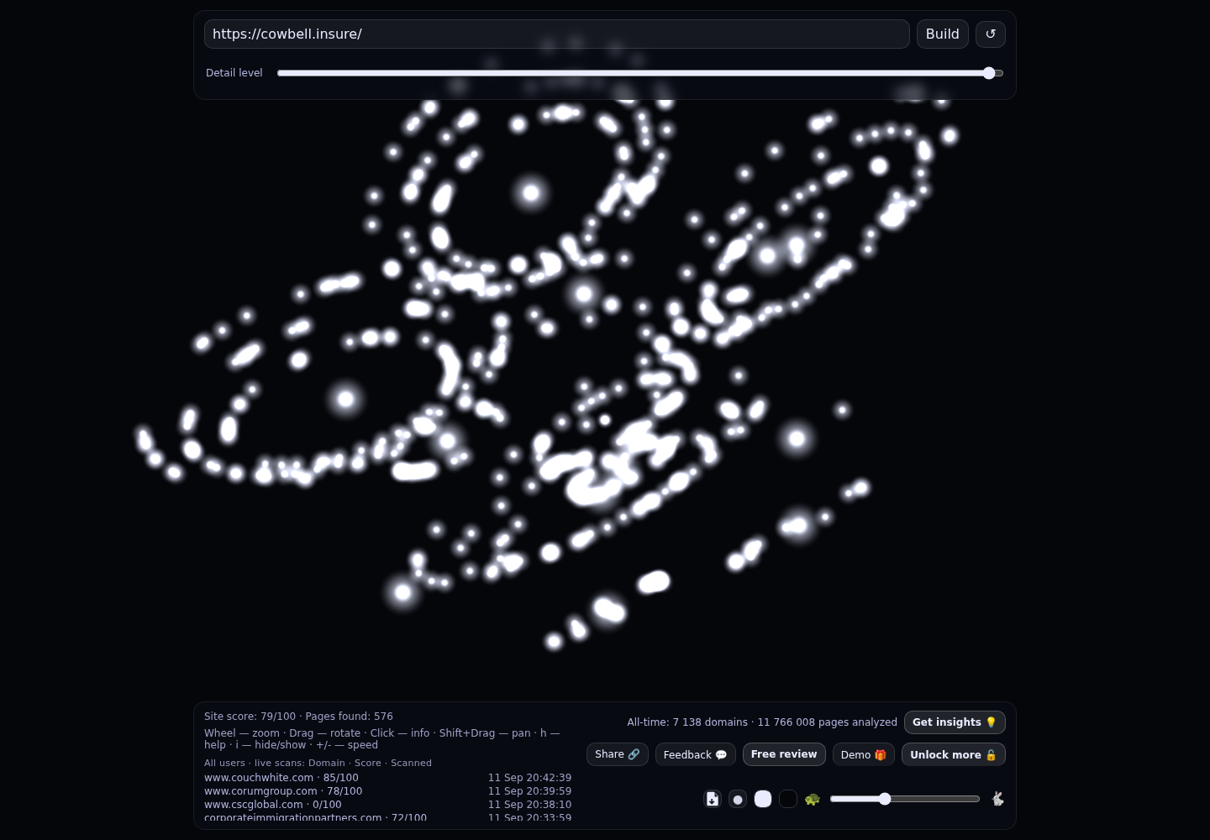
Task: Click the reset/reload arrow button
Action: [x=990, y=34]
